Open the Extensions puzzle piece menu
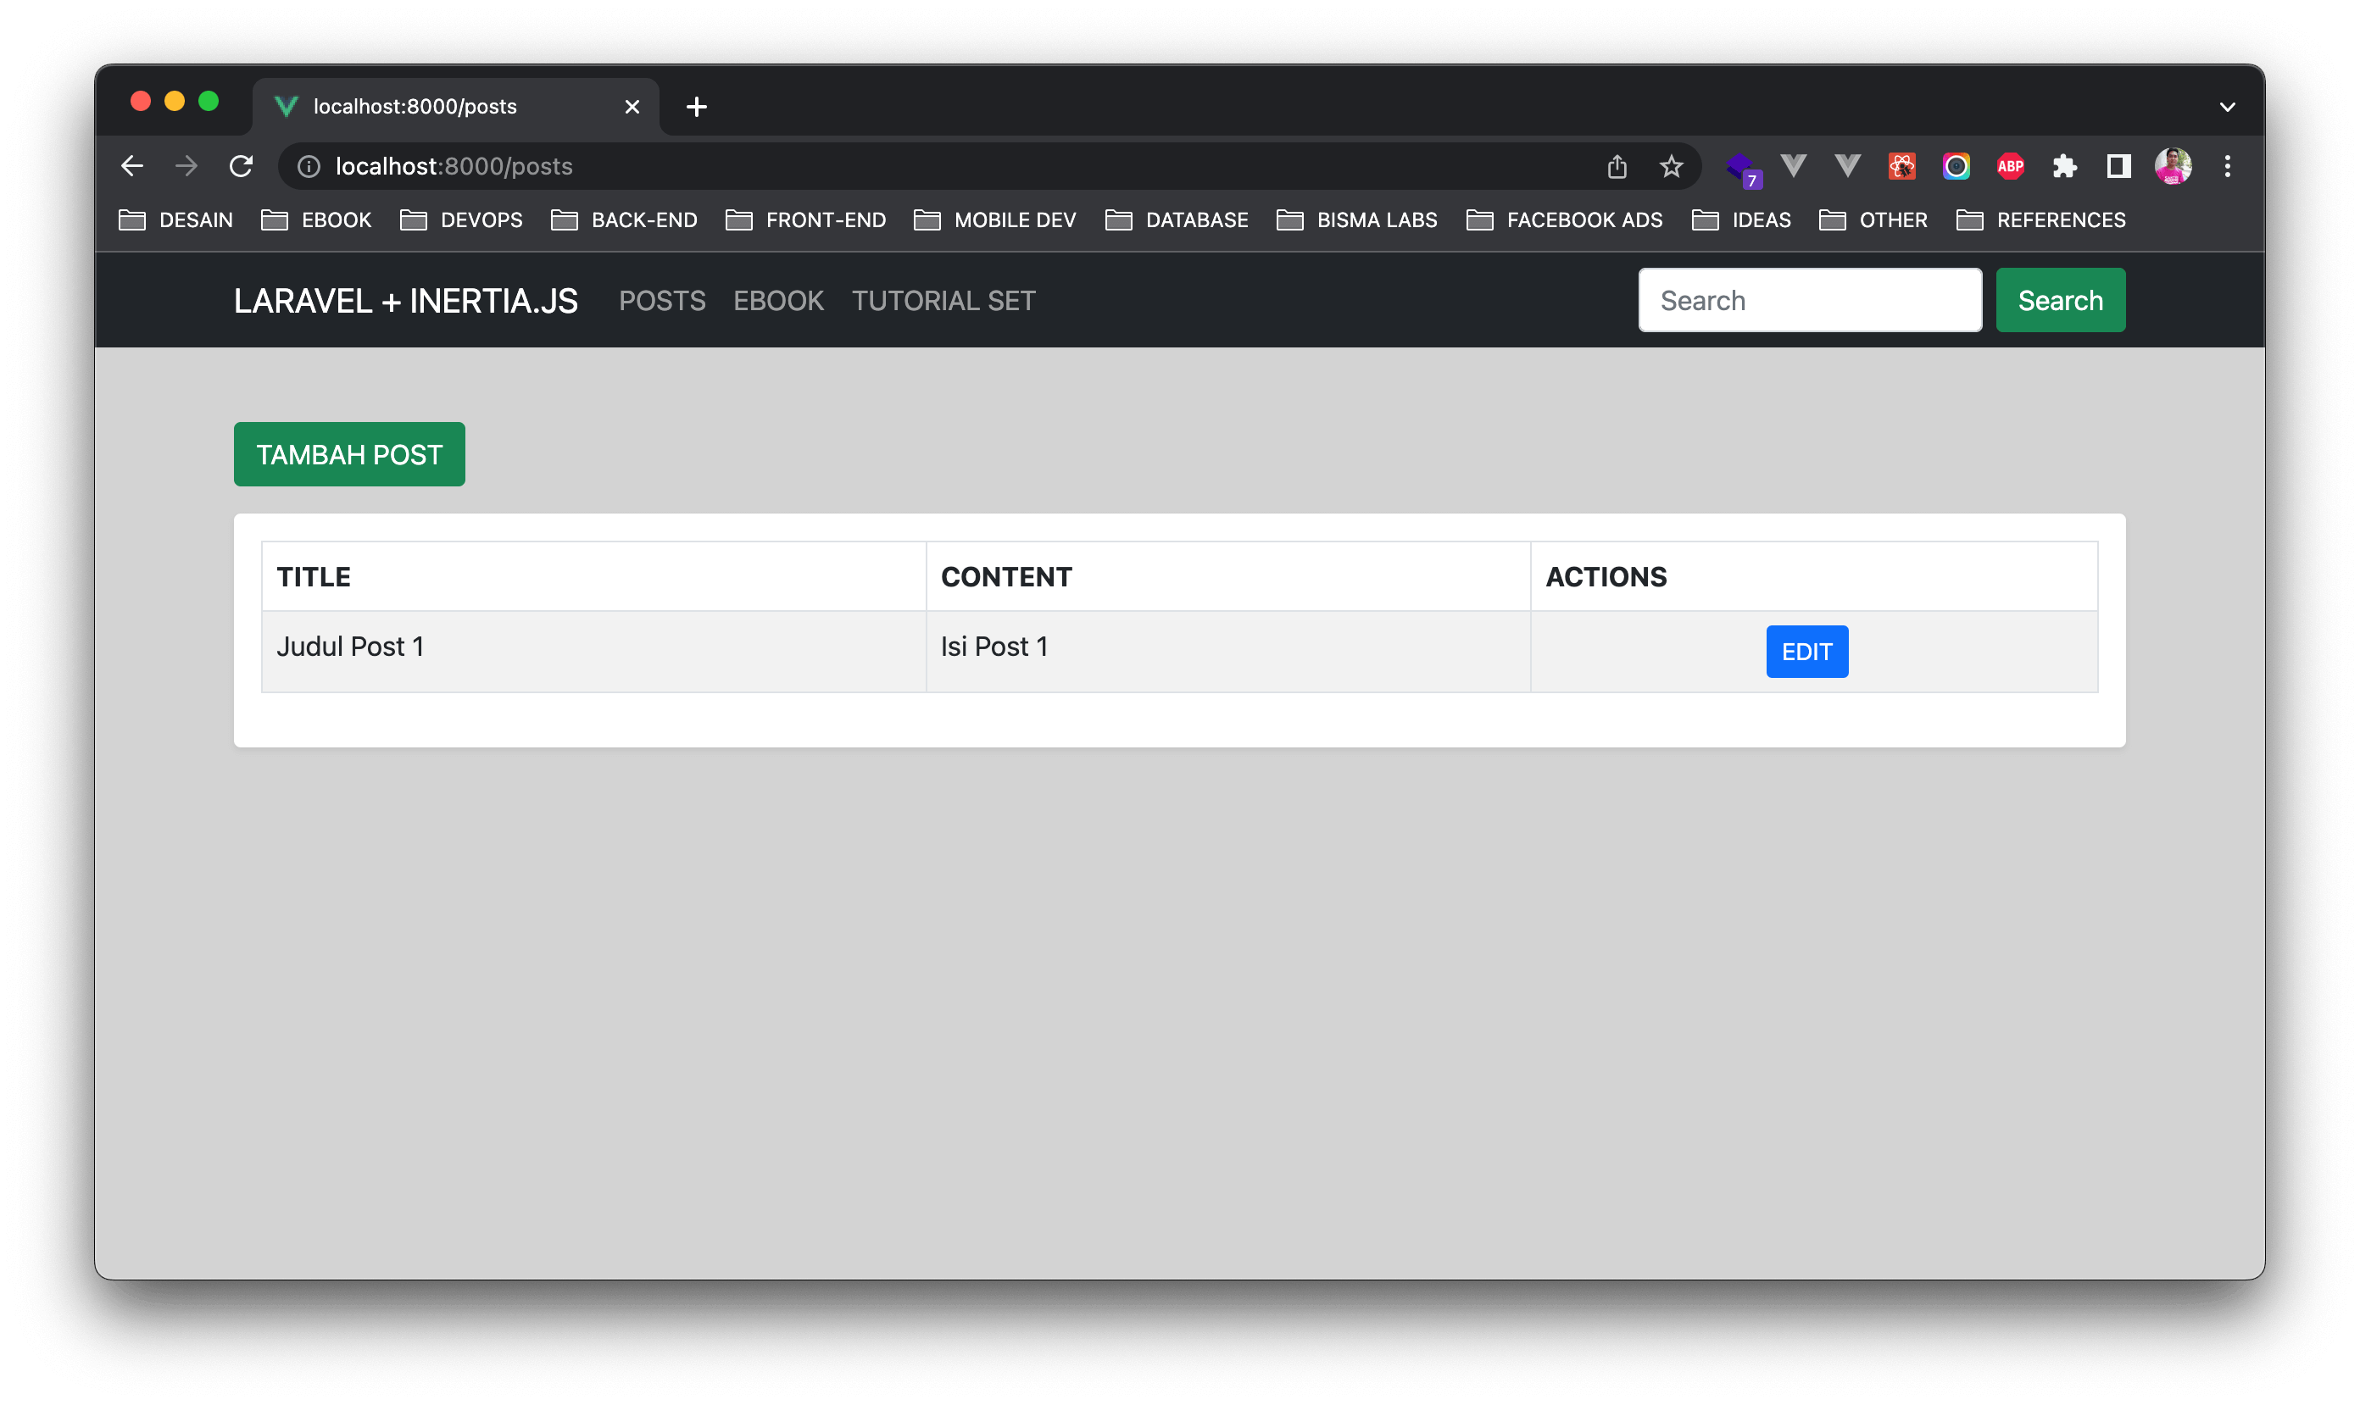Viewport: 2360px width, 1405px height. coord(2063,167)
